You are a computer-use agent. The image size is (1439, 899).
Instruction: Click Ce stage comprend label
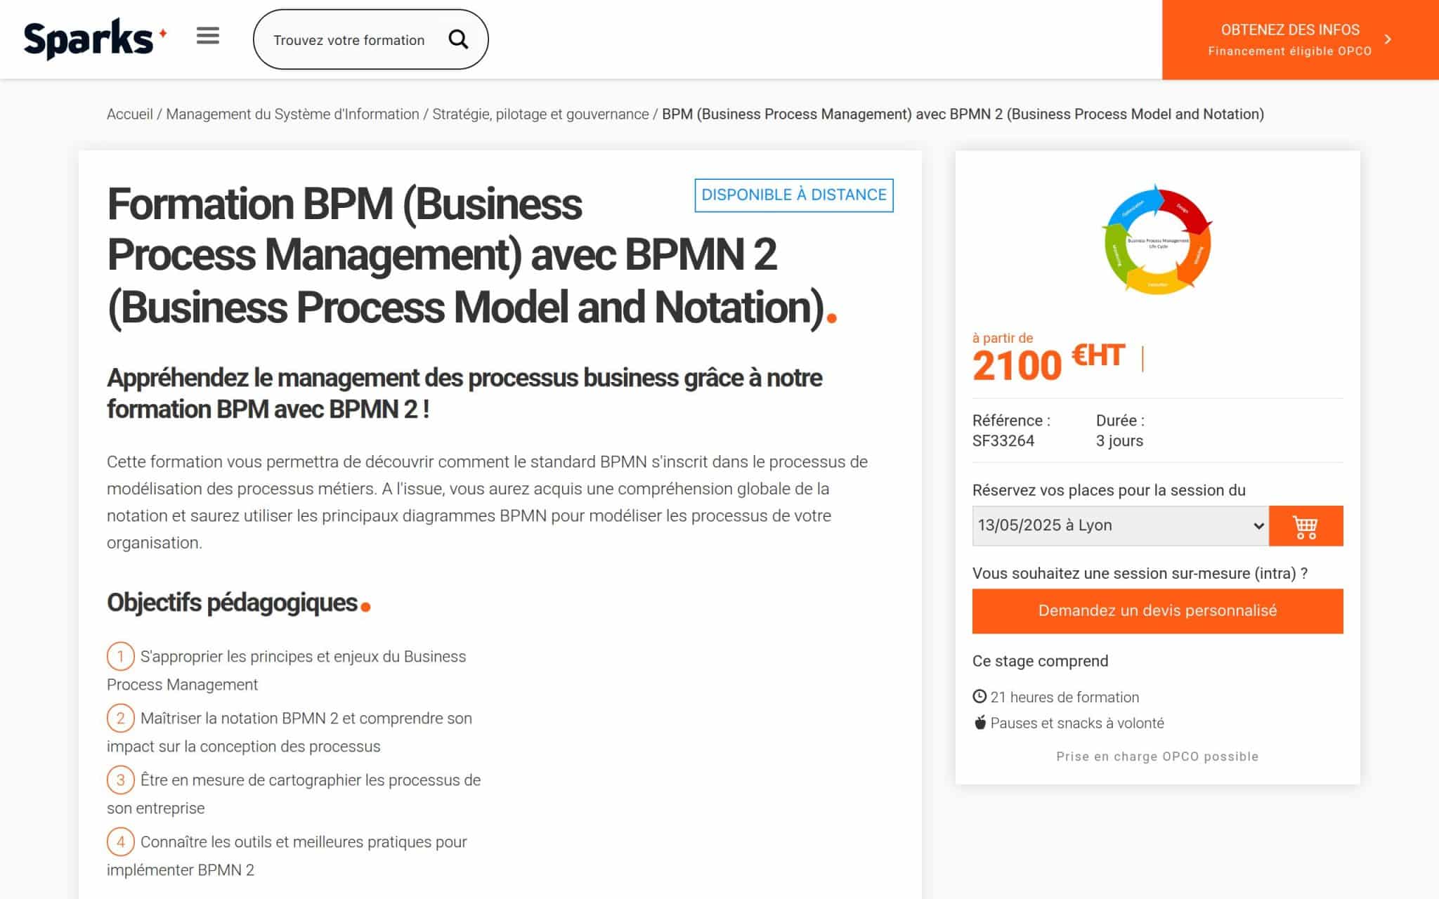click(1040, 661)
